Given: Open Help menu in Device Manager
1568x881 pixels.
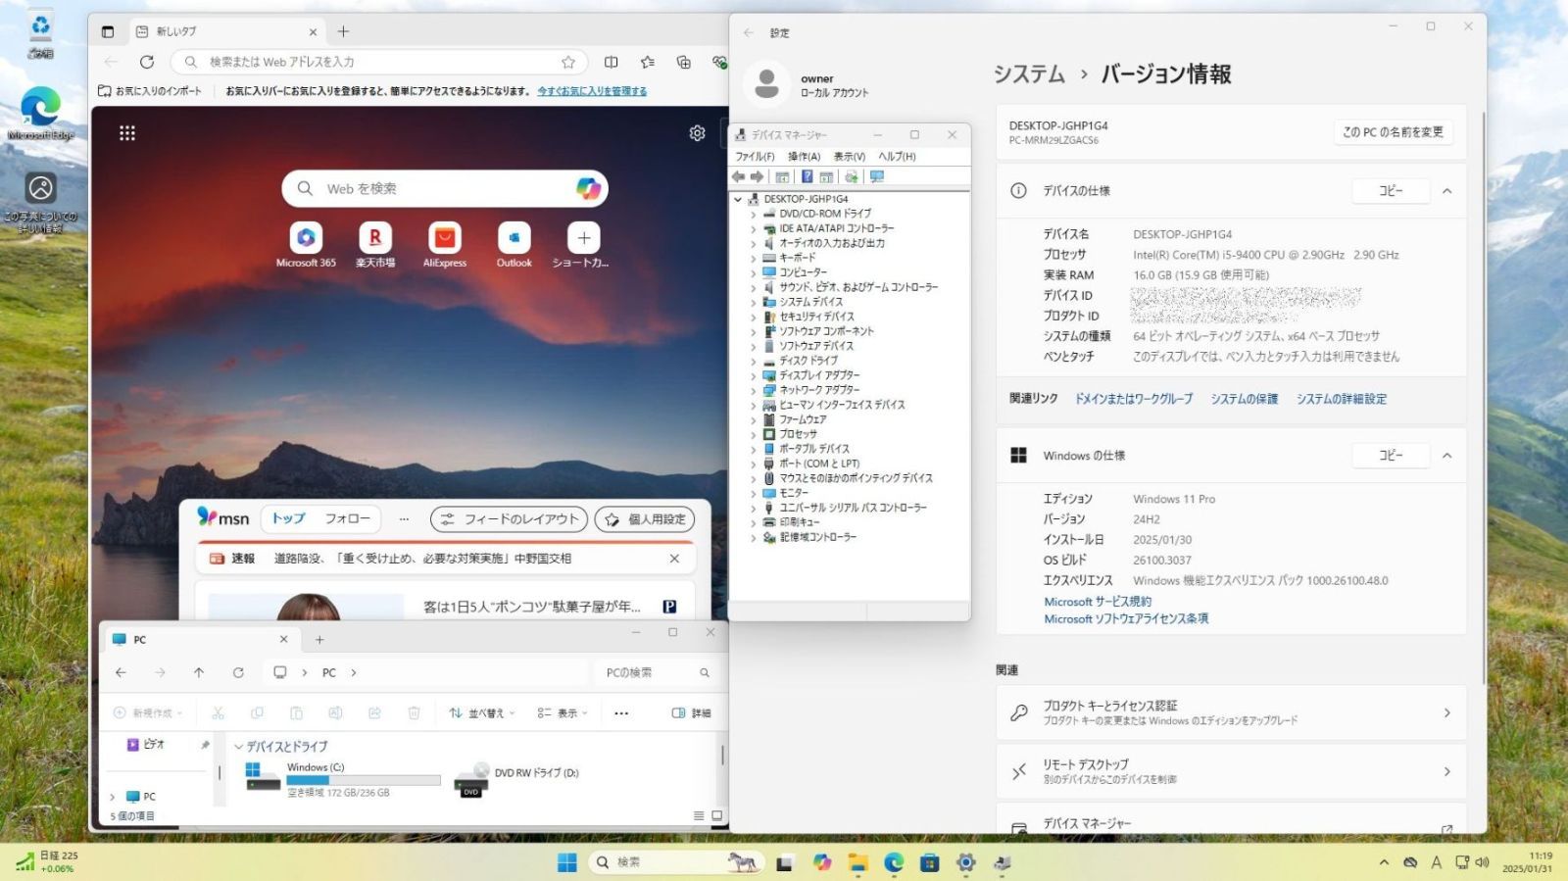Looking at the screenshot, I should 897,157.
